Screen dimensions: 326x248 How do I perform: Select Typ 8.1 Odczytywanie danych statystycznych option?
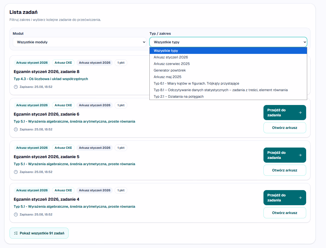pos(228,90)
